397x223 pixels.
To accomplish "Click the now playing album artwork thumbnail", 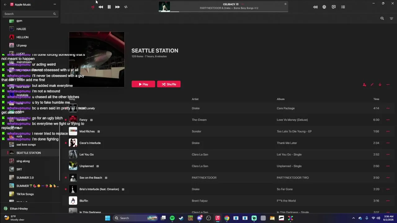I will (164, 7).
